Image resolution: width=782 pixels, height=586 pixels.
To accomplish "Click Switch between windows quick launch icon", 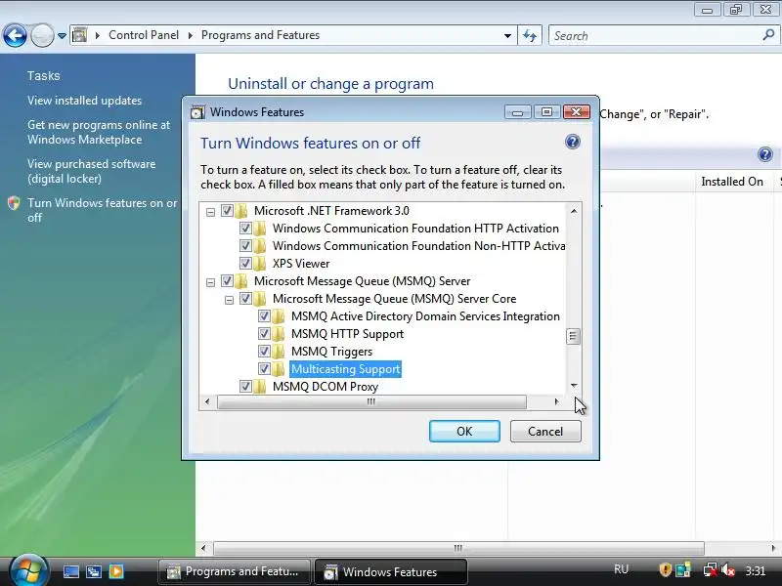I will point(93,571).
